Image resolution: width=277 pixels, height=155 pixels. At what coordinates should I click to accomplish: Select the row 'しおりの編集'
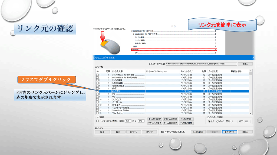pos(172,83)
